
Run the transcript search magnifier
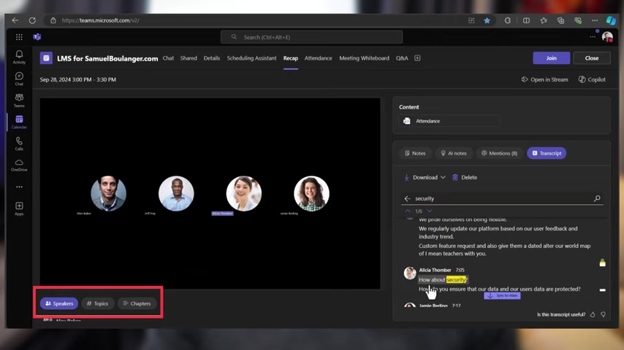[597, 198]
